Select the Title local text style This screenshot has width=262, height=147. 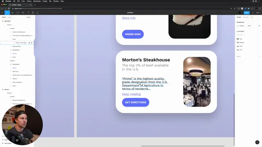pyautogui.click(x=239, y=39)
